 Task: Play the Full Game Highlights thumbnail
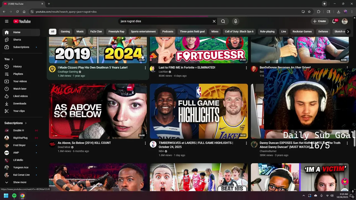[x=199, y=111]
